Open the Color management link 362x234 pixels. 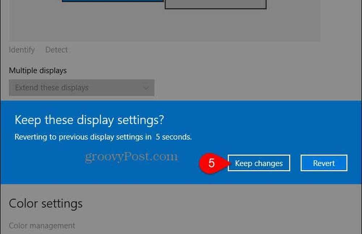tap(42, 226)
